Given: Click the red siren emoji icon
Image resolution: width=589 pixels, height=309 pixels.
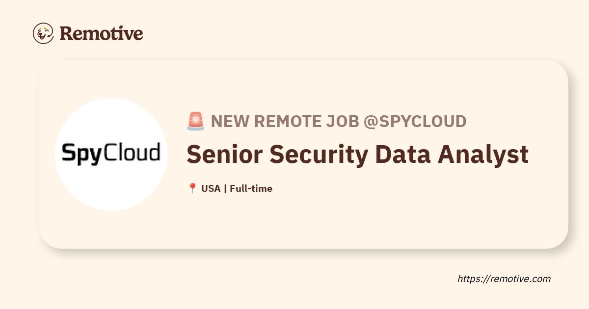Looking at the screenshot, I should click(196, 121).
